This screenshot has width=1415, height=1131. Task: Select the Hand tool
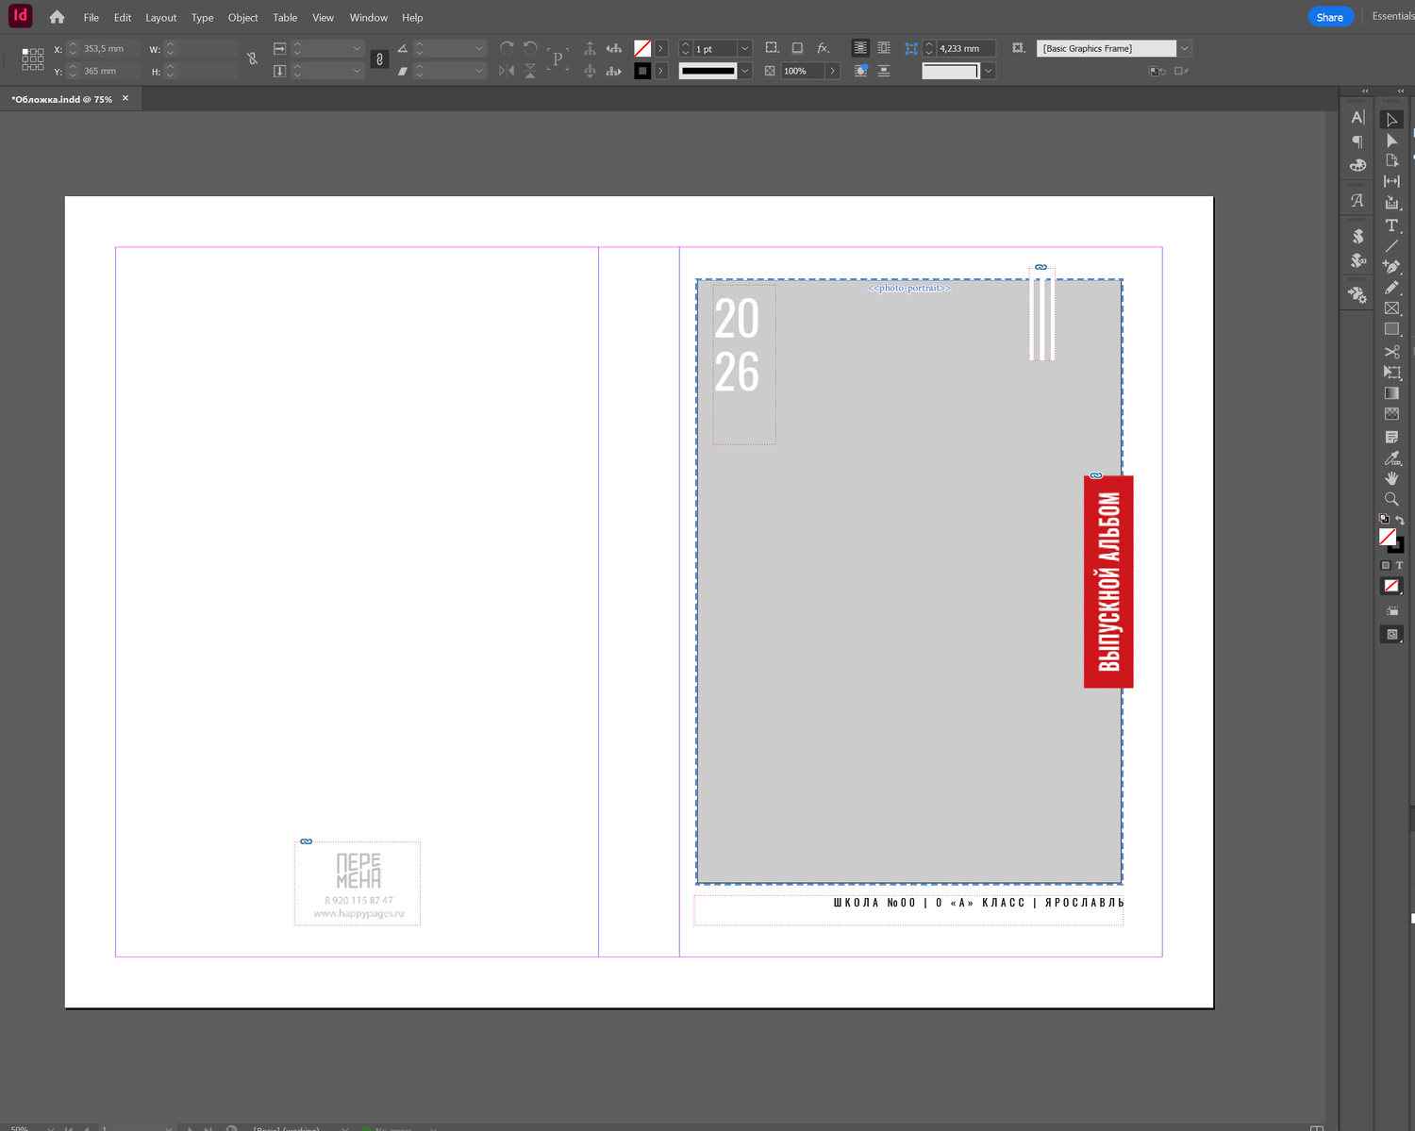1391,478
